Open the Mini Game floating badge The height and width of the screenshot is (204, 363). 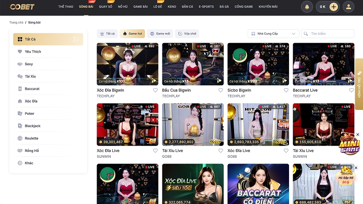[349, 145]
